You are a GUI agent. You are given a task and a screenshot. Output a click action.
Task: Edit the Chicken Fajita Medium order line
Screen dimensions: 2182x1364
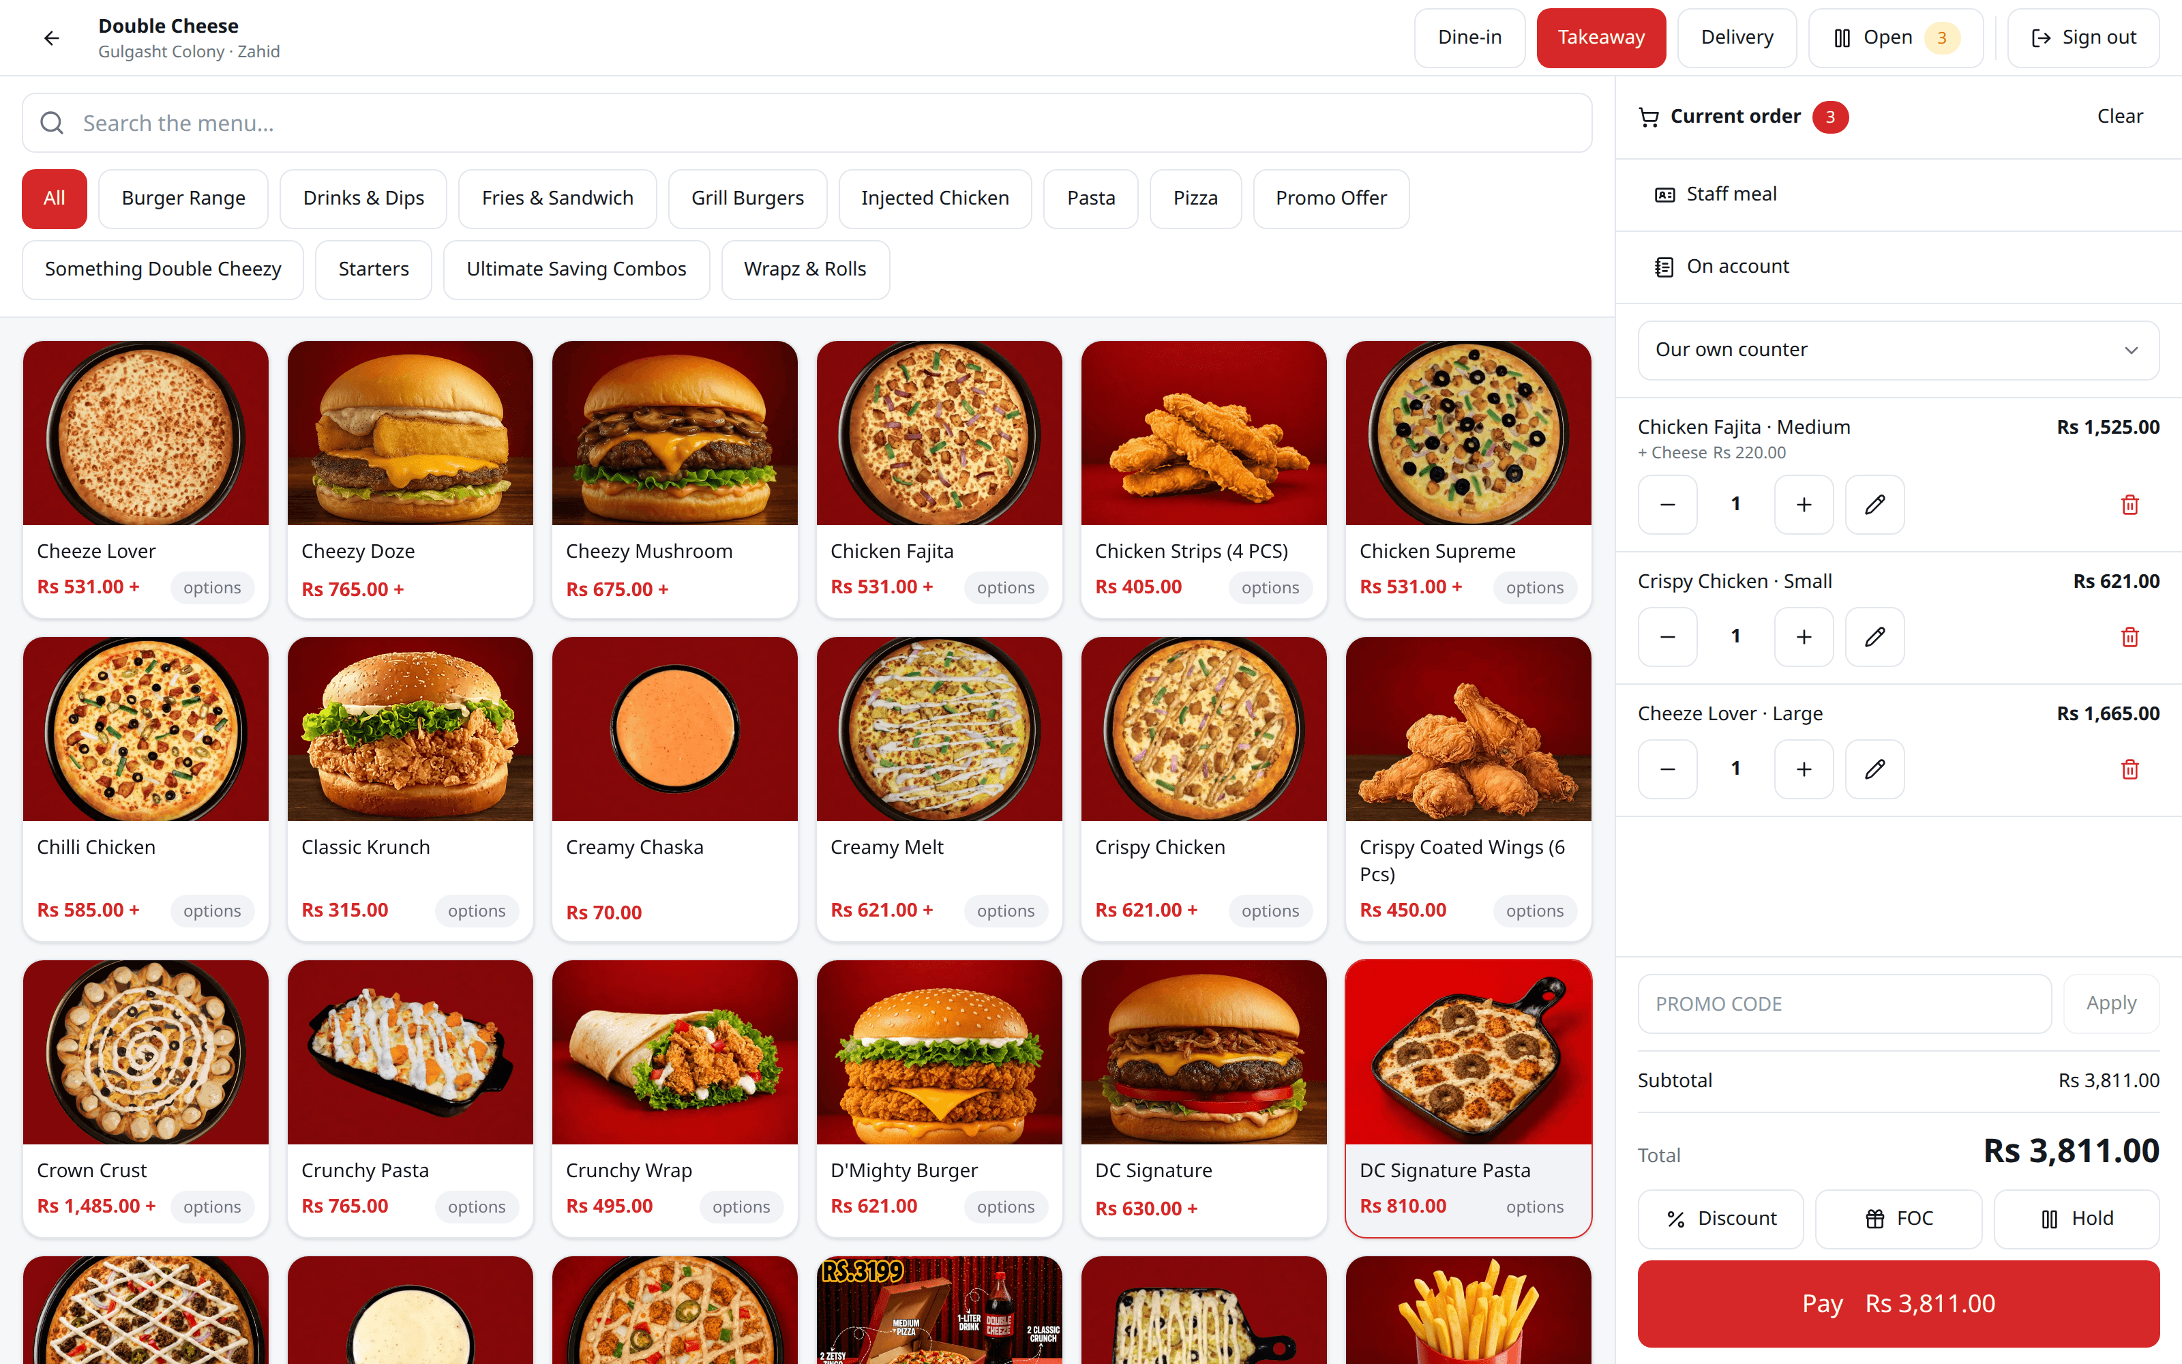[x=1874, y=504]
